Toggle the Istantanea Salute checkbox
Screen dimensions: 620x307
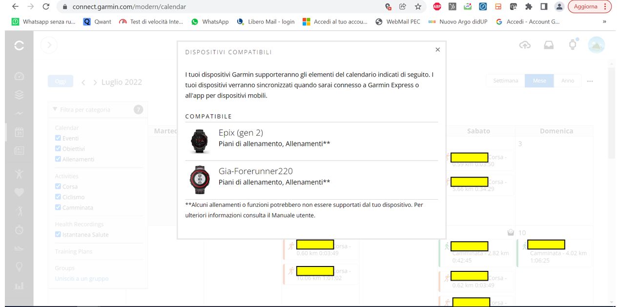(58, 234)
